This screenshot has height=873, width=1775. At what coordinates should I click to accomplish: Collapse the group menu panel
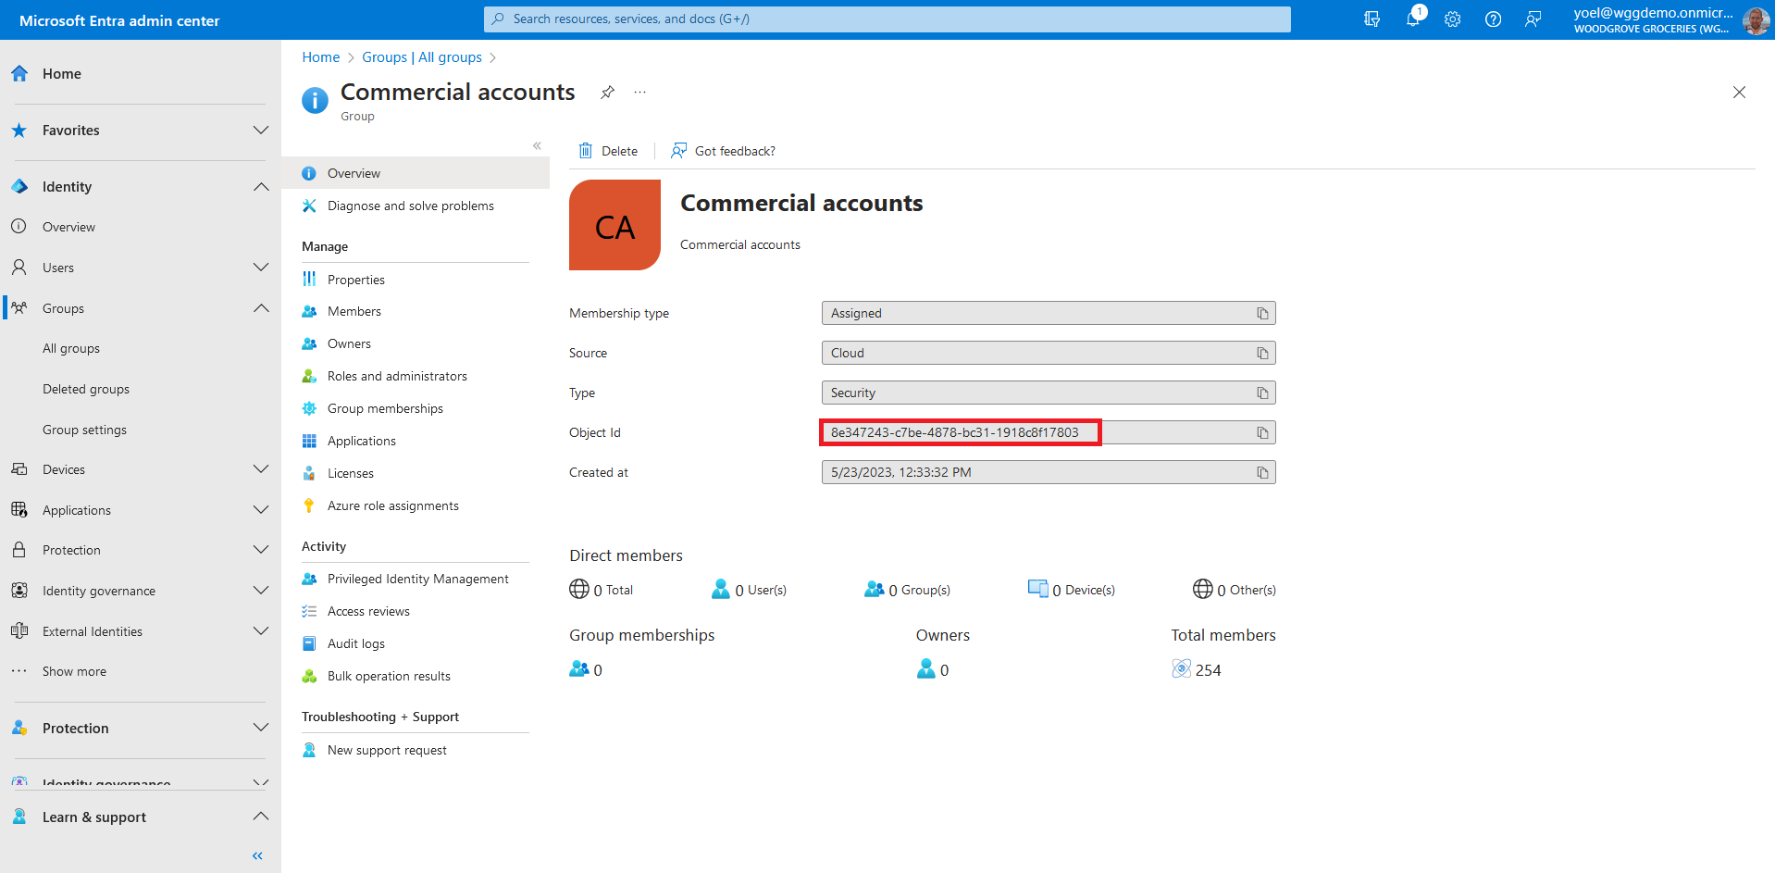pos(537,146)
